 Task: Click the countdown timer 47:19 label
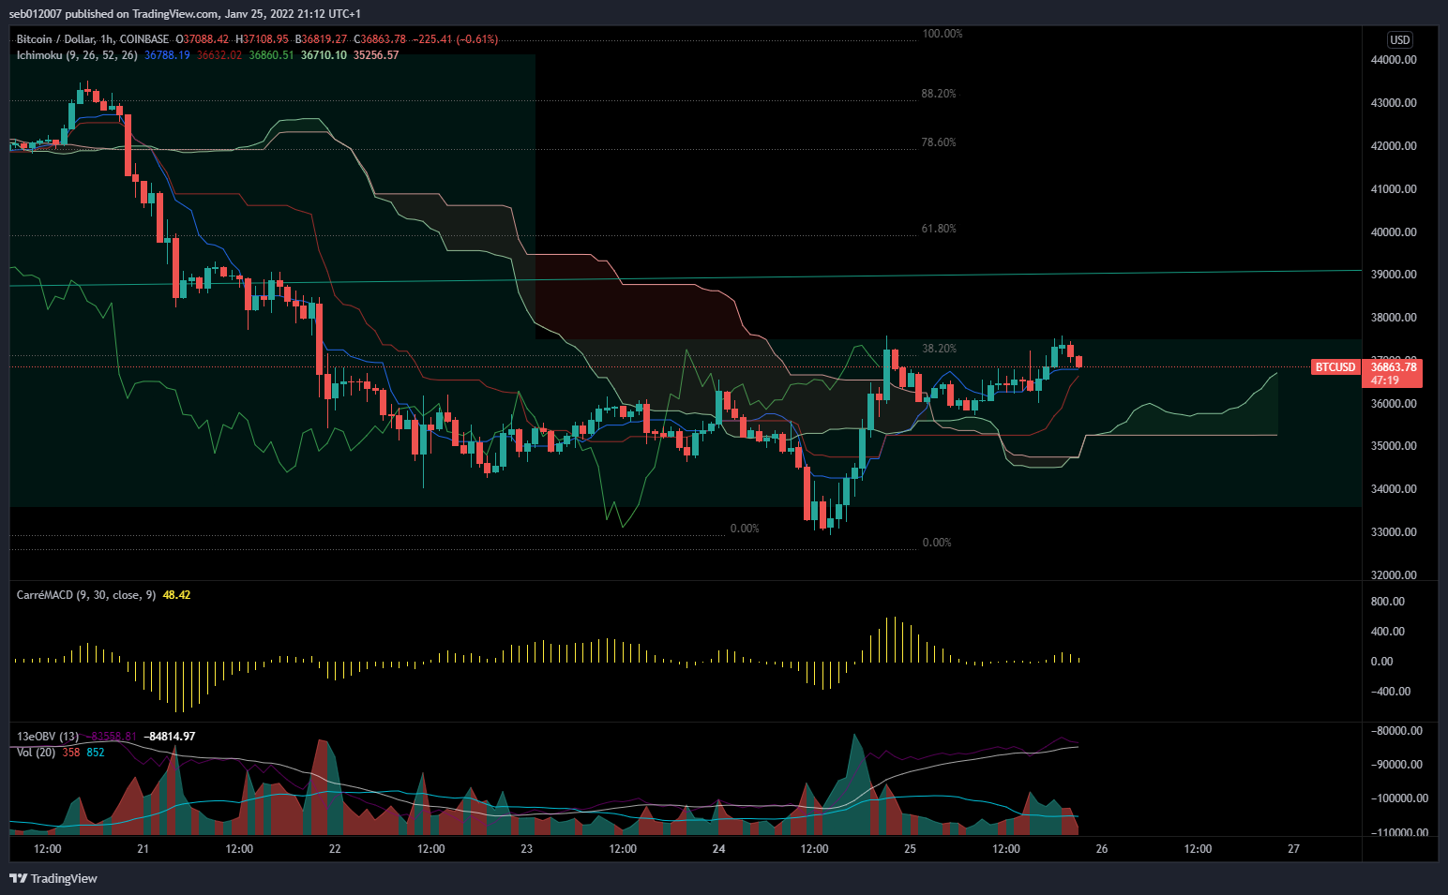coord(1385,380)
